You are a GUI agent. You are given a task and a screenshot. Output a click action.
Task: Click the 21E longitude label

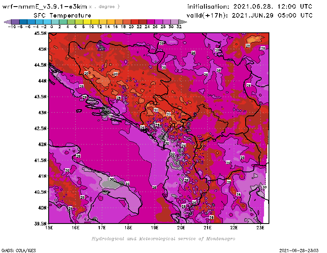(208, 228)
